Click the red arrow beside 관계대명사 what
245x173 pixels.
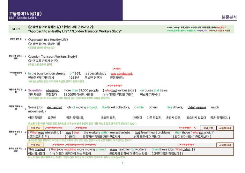coord(46,128)
